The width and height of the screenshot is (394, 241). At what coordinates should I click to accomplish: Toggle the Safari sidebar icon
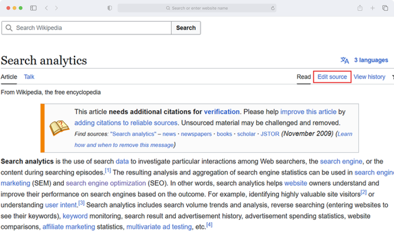[33, 8]
